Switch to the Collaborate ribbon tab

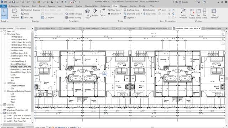coord(105,6)
